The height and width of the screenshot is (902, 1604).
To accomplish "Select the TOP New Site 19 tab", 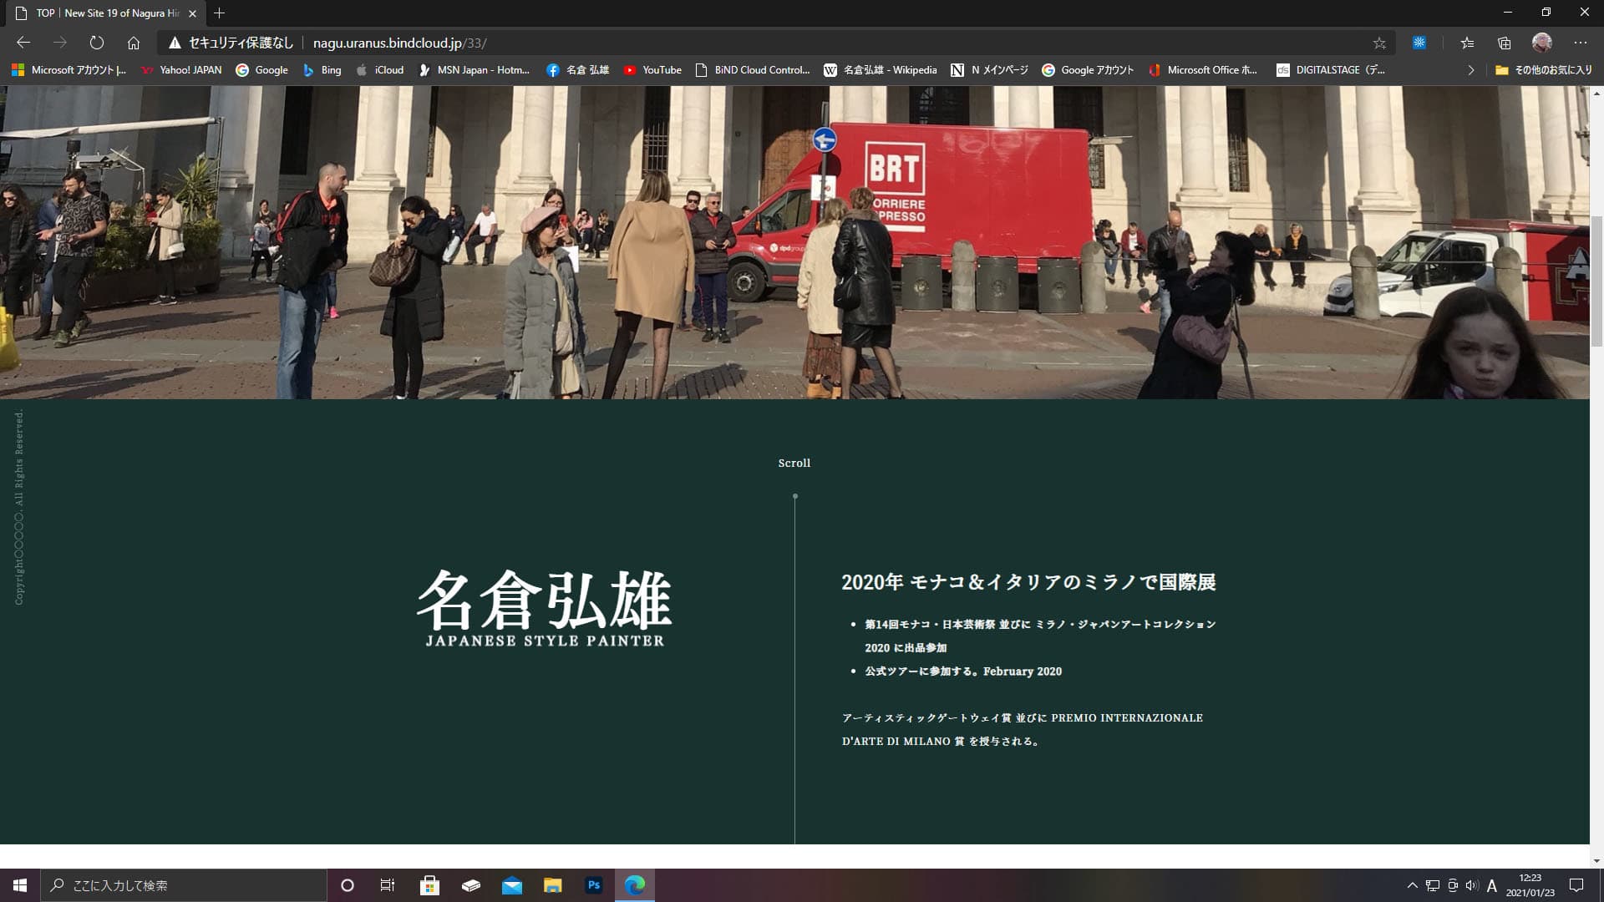I will 107,13.
